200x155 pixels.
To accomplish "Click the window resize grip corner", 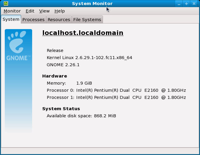I will [197, 152].
